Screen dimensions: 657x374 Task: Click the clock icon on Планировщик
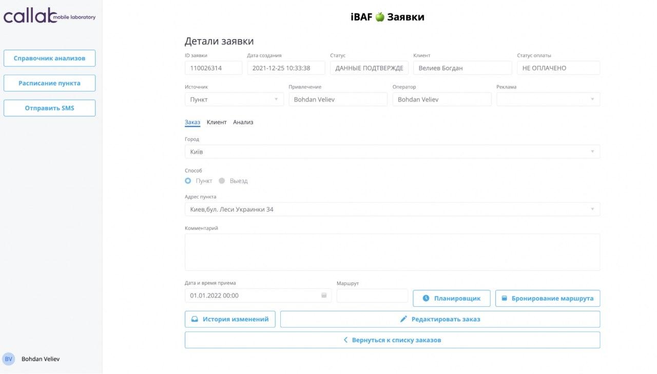click(426, 298)
